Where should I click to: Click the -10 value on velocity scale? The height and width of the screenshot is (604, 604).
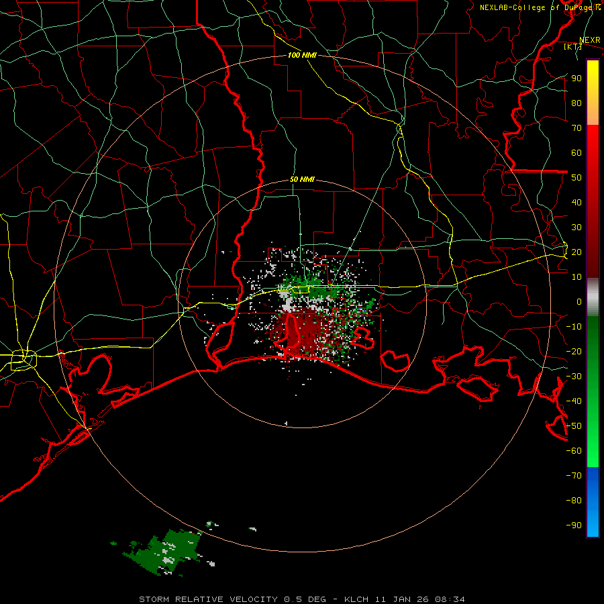tap(574, 327)
